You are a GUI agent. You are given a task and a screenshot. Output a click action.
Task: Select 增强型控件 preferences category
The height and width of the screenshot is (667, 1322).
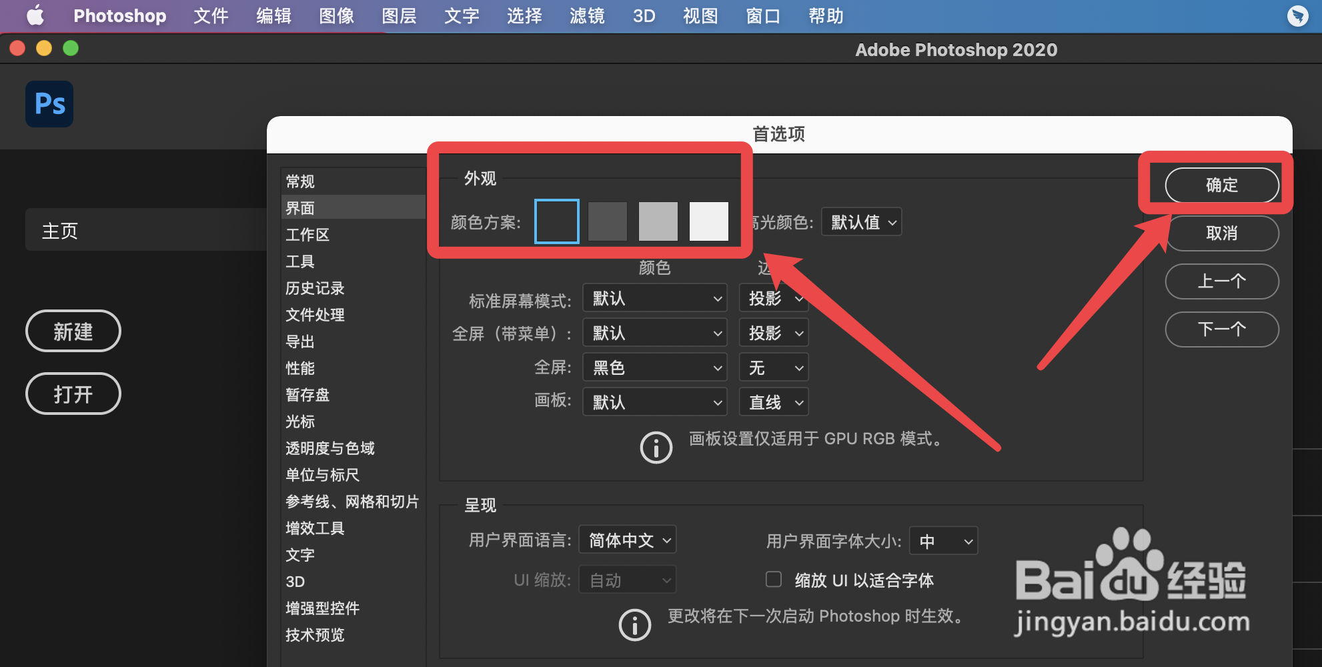354,608
